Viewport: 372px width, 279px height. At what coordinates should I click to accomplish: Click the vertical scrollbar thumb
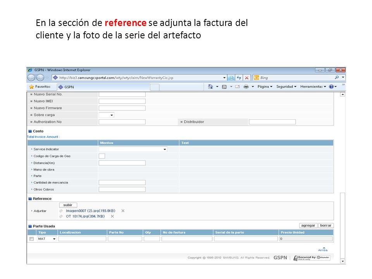(343, 226)
